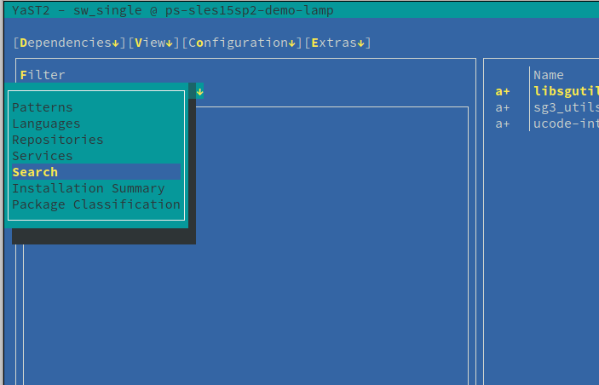
Task: Choose Package Classification filter
Action: point(96,204)
